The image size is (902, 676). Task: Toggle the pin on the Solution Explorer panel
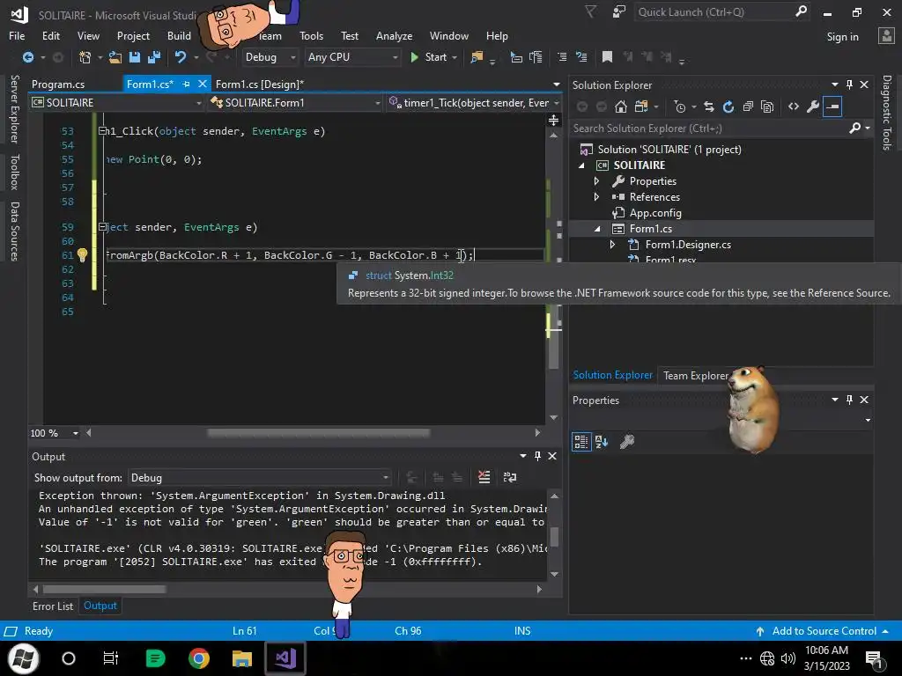click(x=850, y=84)
